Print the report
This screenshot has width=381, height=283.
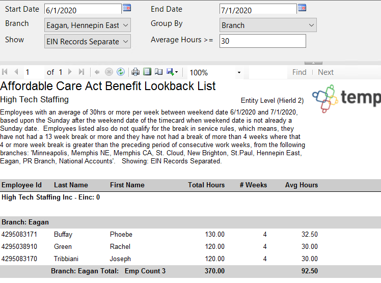tap(135, 72)
